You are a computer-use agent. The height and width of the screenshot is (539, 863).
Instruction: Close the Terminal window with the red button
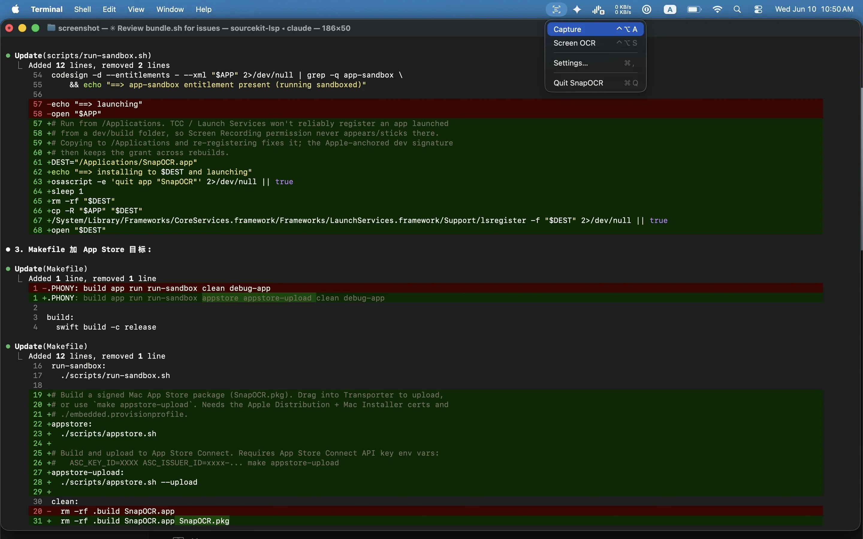[9, 28]
